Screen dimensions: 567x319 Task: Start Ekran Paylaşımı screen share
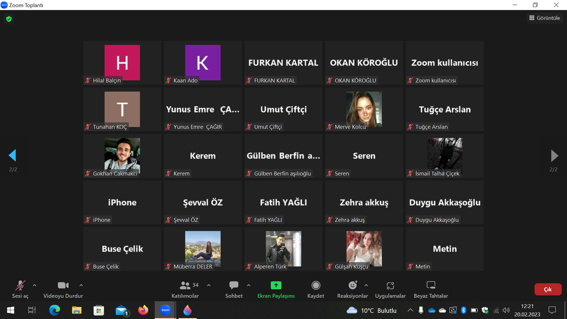click(x=276, y=289)
